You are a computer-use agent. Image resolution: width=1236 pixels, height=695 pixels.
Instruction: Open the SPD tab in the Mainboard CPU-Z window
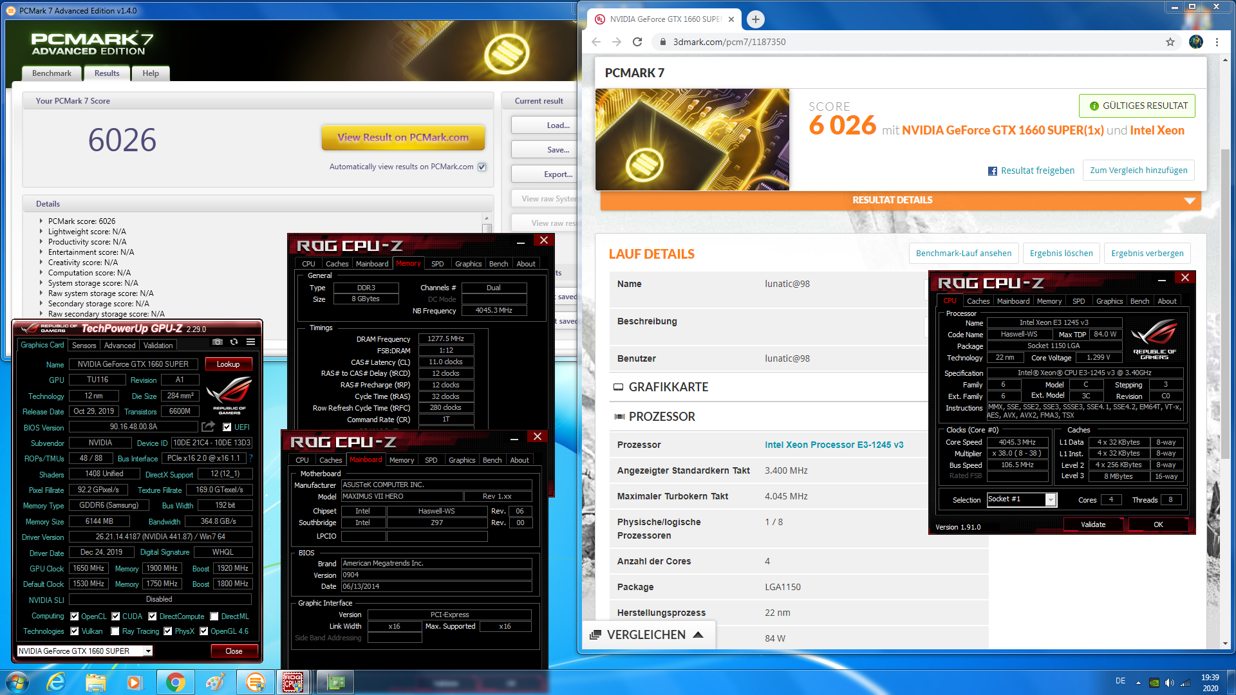click(431, 460)
